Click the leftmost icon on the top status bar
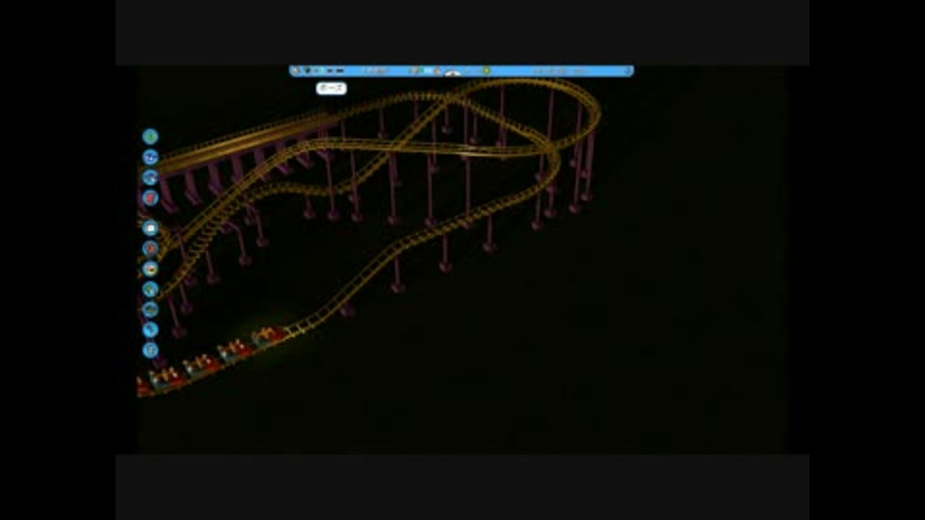This screenshot has height=520, width=925. (x=296, y=70)
